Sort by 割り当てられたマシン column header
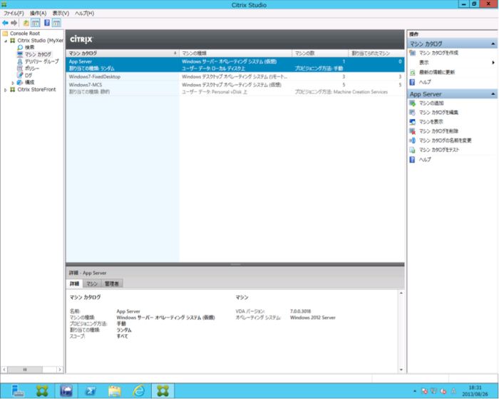 click(x=376, y=54)
